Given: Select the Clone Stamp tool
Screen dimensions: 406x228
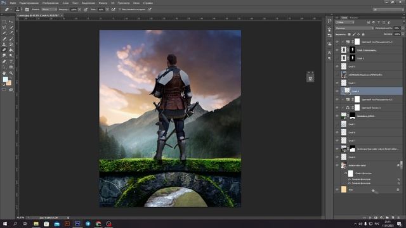Looking at the screenshot, I should coord(4,44).
